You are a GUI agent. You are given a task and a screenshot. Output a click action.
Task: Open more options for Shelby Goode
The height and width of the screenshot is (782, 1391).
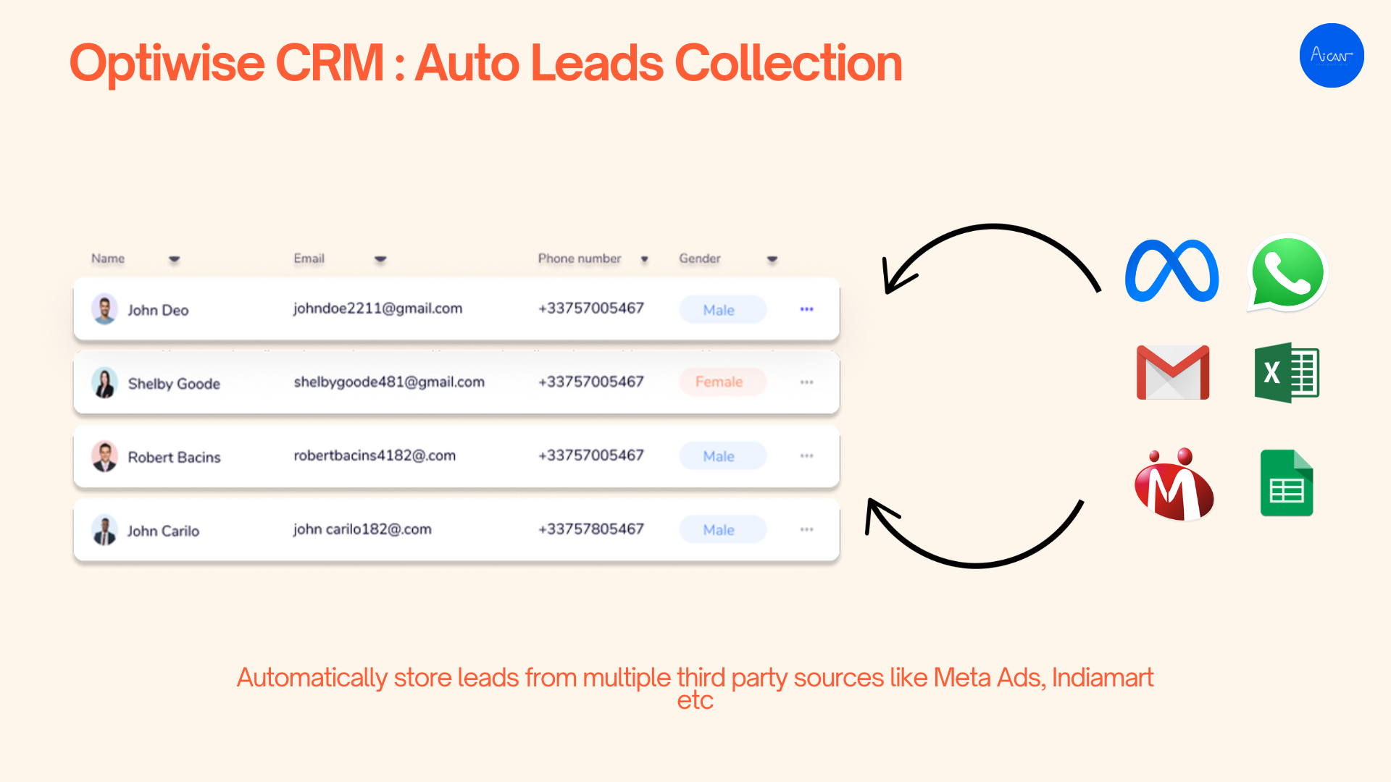click(x=806, y=382)
